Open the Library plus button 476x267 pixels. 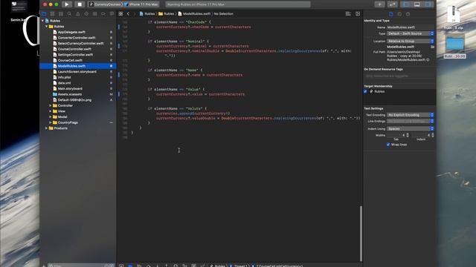coord(379,4)
